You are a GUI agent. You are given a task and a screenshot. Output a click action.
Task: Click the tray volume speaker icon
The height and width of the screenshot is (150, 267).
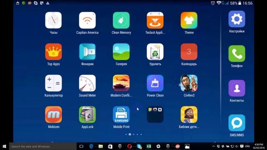click(237, 146)
